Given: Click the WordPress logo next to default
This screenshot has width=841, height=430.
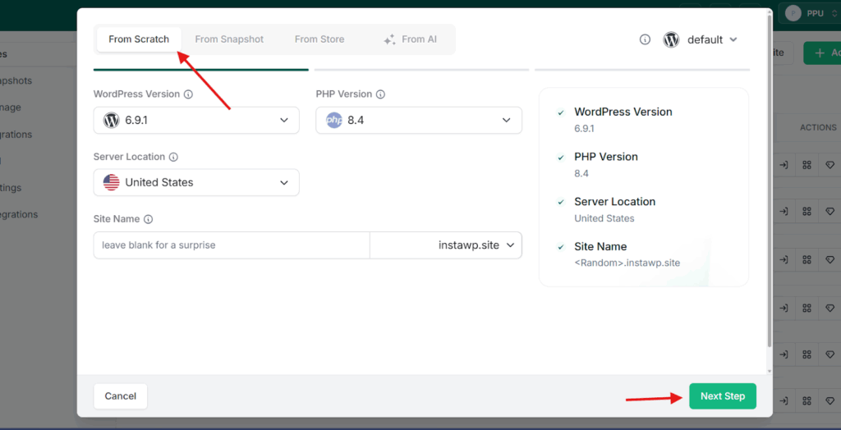Looking at the screenshot, I should 671,39.
